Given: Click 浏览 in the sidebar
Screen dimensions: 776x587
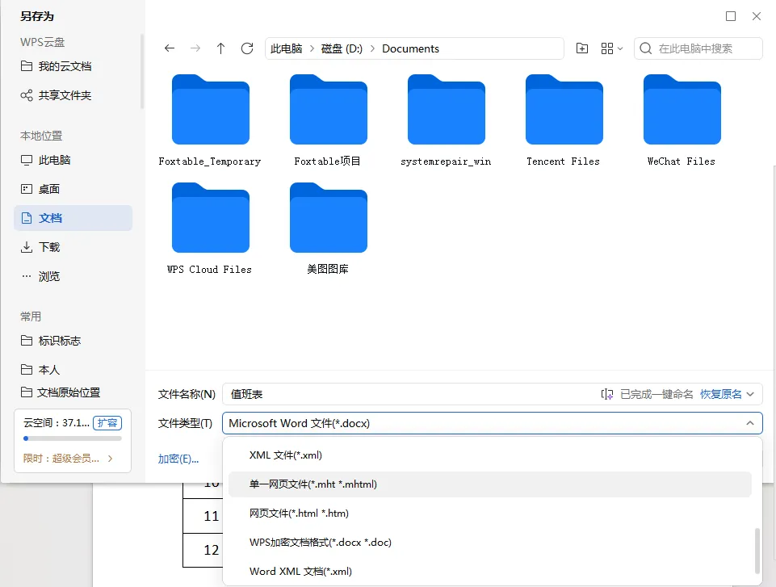Looking at the screenshot, I should [73, 276].
